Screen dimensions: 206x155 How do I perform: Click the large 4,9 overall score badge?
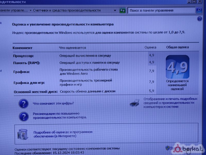click(x=177, y=67)
